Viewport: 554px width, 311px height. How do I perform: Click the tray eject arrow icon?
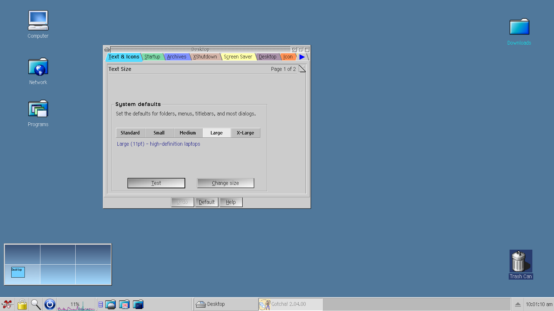point(518,304)
